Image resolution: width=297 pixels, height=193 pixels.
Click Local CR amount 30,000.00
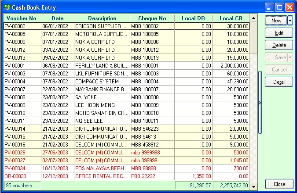[231, 26]
